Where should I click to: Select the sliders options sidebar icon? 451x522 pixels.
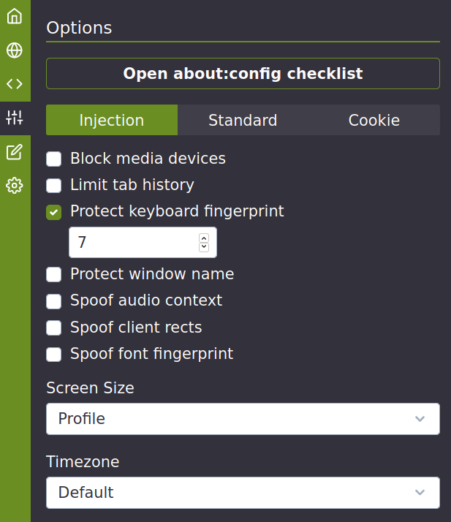coord(15,118)
